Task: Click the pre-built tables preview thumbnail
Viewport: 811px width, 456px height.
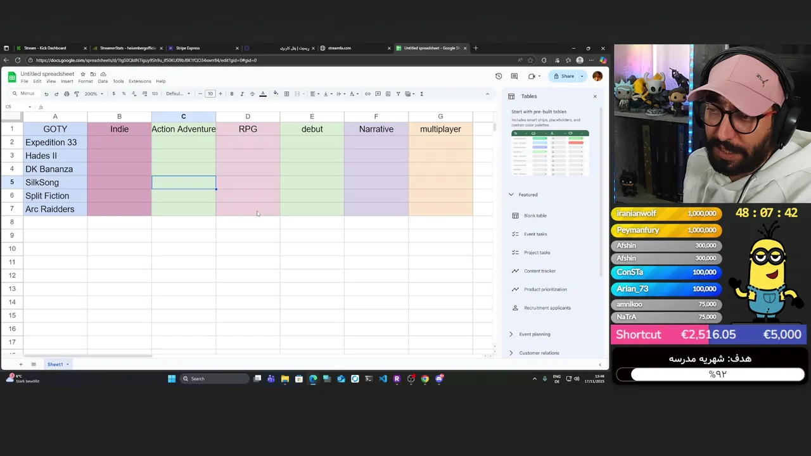Action: [550, 153]
